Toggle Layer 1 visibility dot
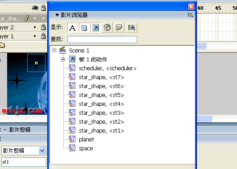Viewport: 237px width, 169px height. pos(35,36)
